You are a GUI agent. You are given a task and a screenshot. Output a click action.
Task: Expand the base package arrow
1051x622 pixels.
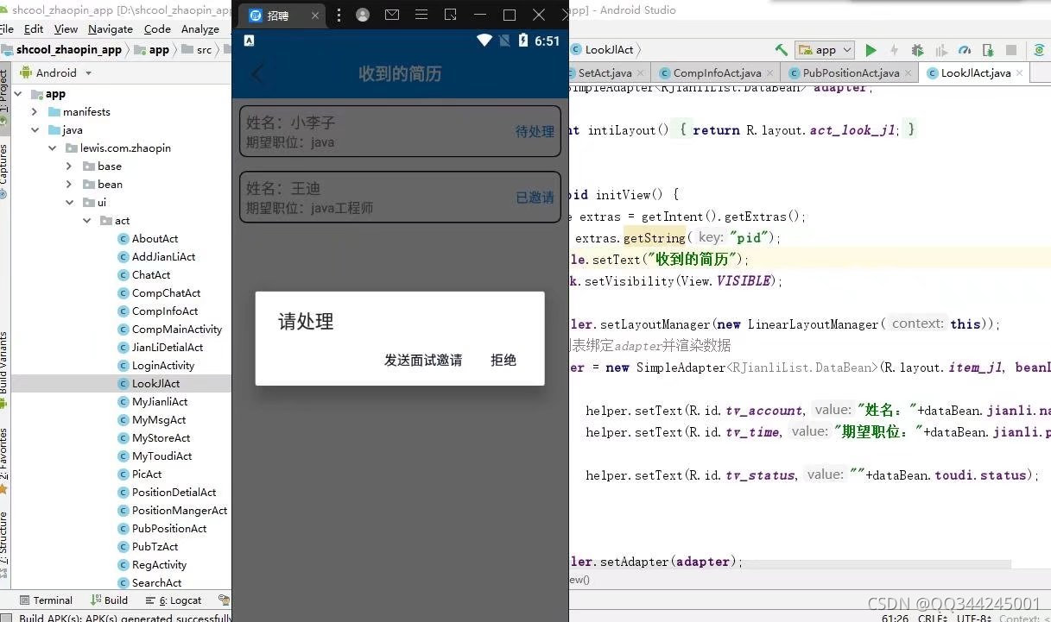[x=69, y=166]
